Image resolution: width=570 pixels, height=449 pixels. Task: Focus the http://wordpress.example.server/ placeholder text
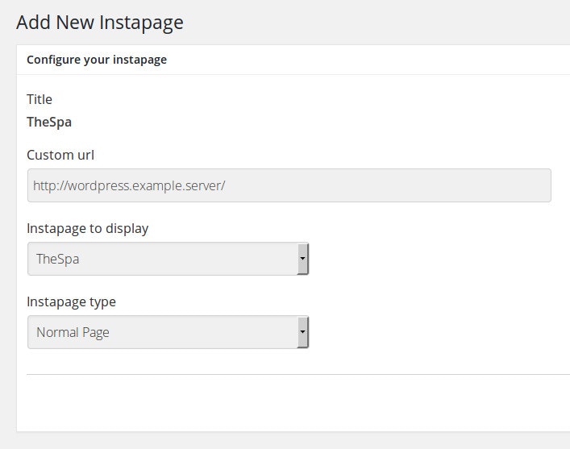click(x=129, y=185)
